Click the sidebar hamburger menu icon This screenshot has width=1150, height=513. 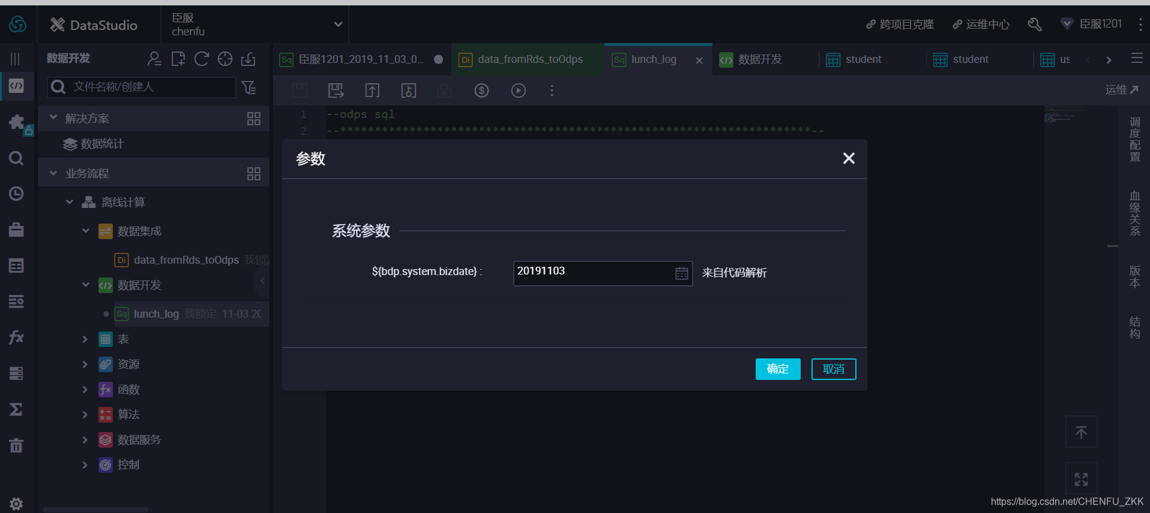coord(15,58)
